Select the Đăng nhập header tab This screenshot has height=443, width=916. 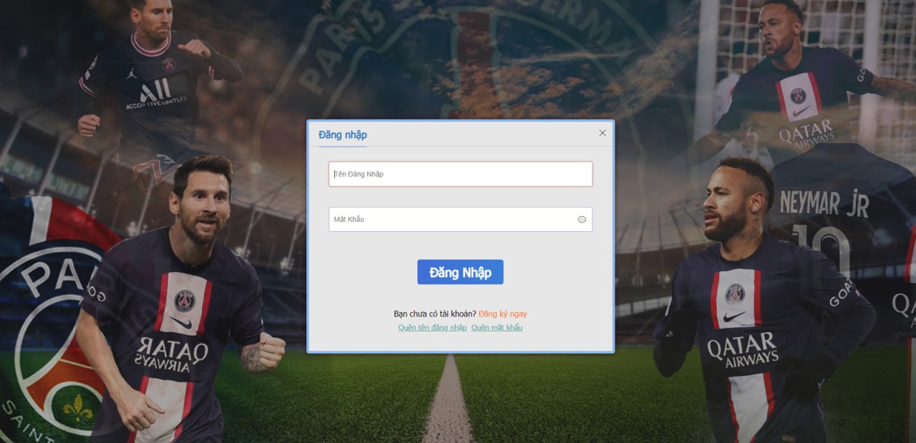[x=343, y=135]
